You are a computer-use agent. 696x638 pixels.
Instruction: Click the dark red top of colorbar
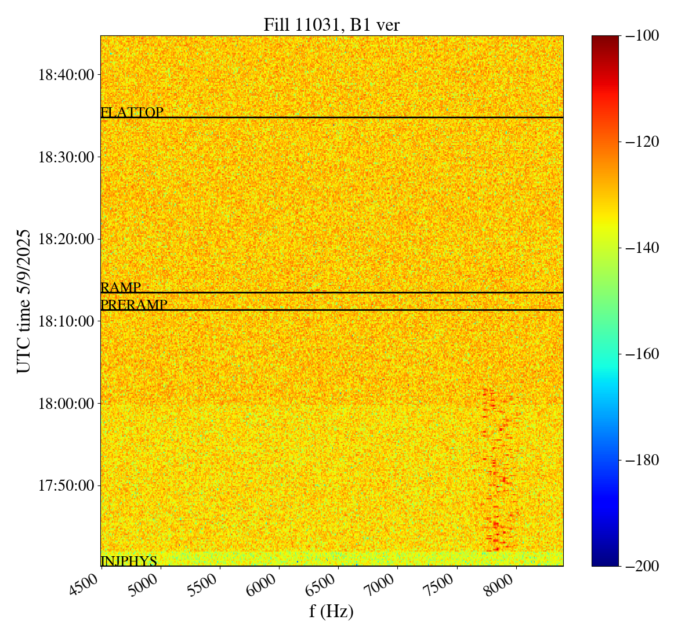605,39
